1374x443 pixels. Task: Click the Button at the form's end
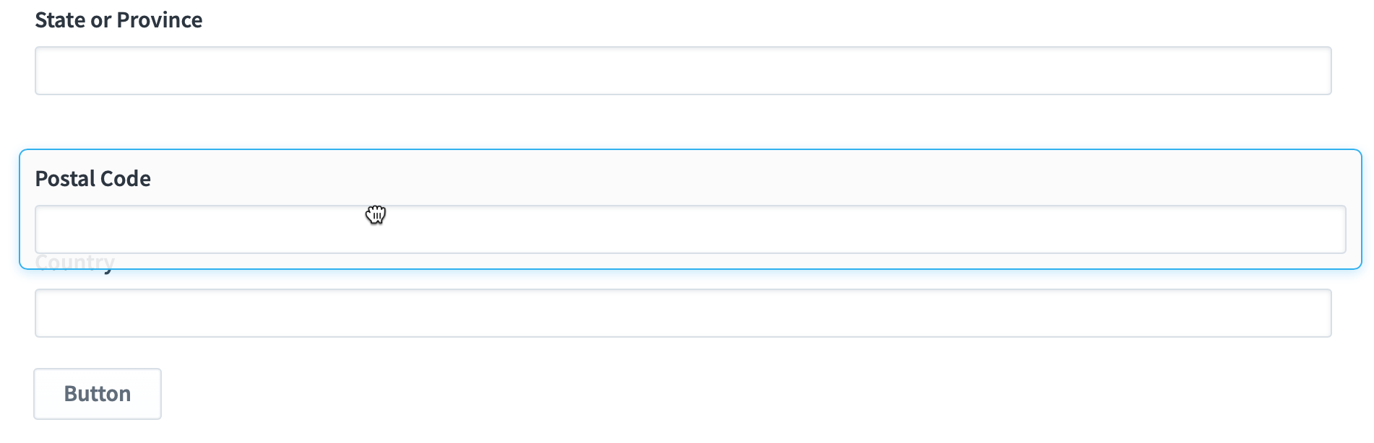coord(98,394)
